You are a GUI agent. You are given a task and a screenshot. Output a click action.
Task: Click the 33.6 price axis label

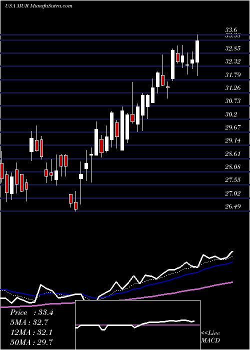(x=231, y=29)
